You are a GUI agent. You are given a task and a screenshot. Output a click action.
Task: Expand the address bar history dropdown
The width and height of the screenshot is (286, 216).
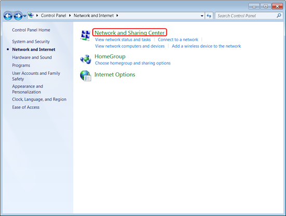202,16
